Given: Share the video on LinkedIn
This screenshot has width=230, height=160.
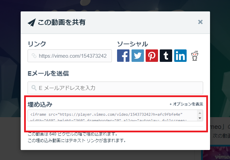Looking at the screenshot, I should pyautogui.click(x=180, y=56).
